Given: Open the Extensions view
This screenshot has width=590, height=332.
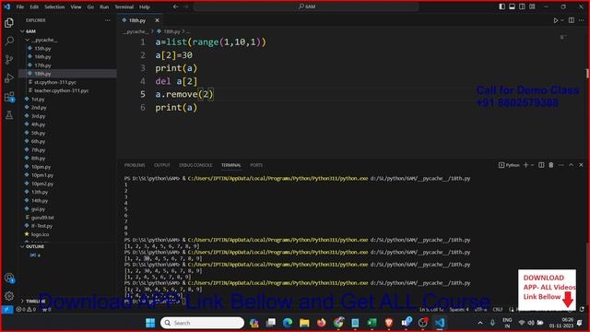Looking at the screenshot, I should (x=9, y=97).
